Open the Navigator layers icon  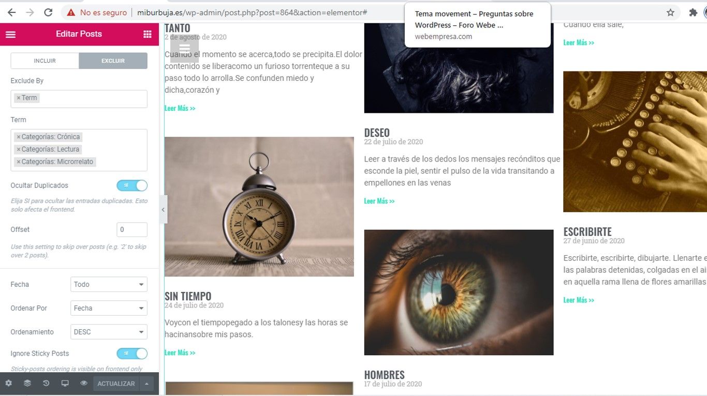27,384
